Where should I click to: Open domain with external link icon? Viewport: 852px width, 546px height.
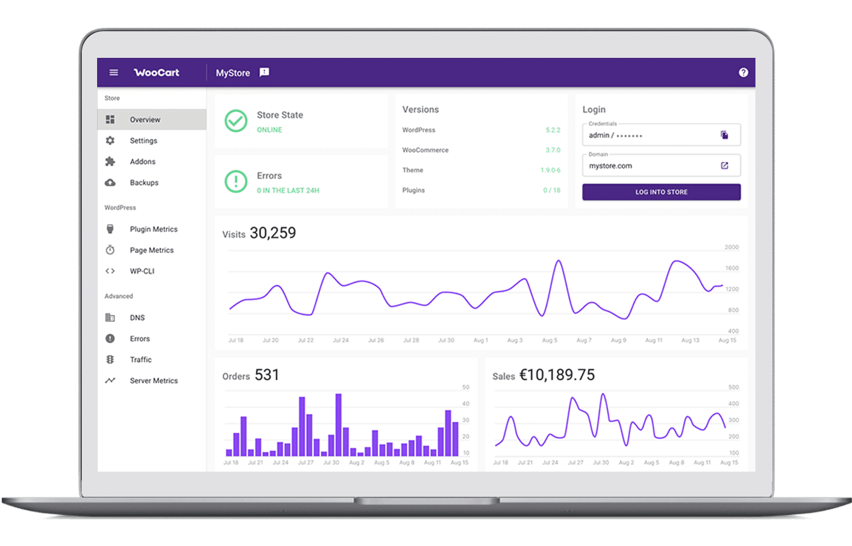[724, 165]
